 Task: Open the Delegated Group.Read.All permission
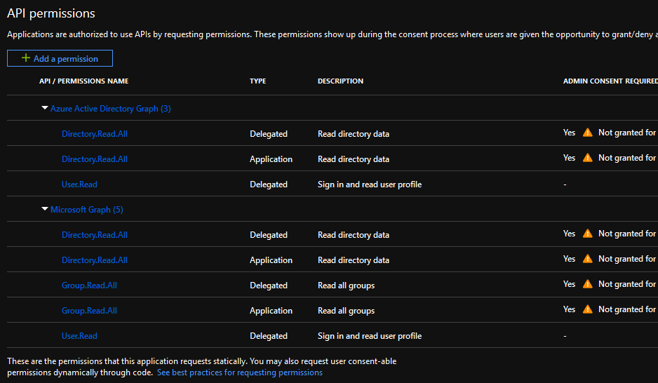(x=89, y=285)
